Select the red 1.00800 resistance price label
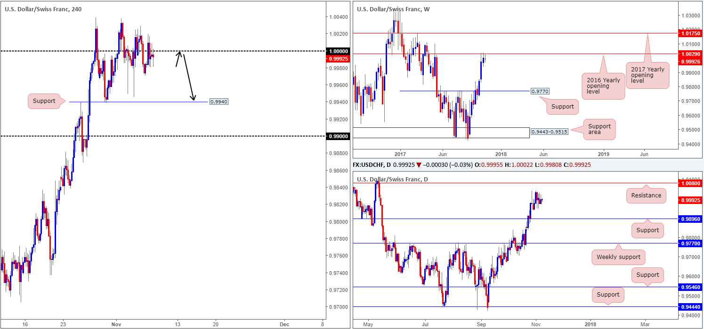704x329 pixels. (x=690, y=183)
